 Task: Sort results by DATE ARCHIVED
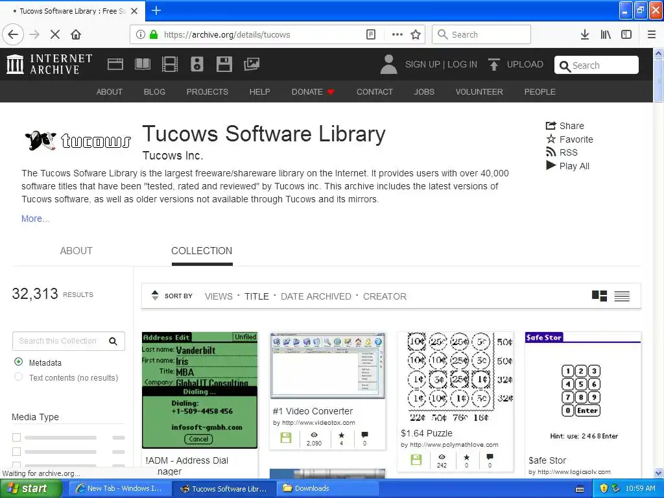pyautogui.click(x=316, y=296)
